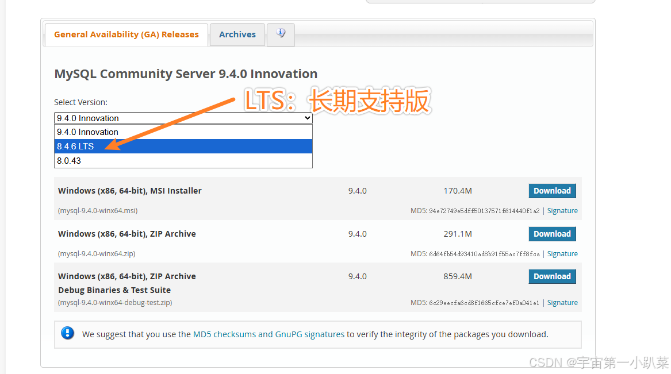Click the MD5 hash starting with 6c29eecf
This screenshot has width=671, height=374.
point(484,303)
